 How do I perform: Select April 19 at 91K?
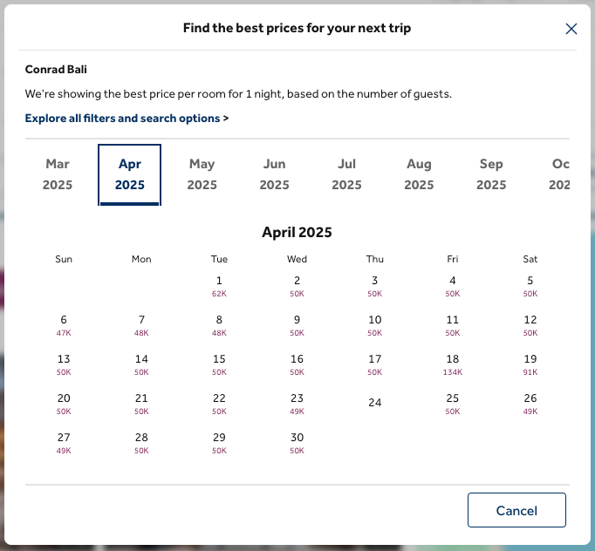point(530,364)
